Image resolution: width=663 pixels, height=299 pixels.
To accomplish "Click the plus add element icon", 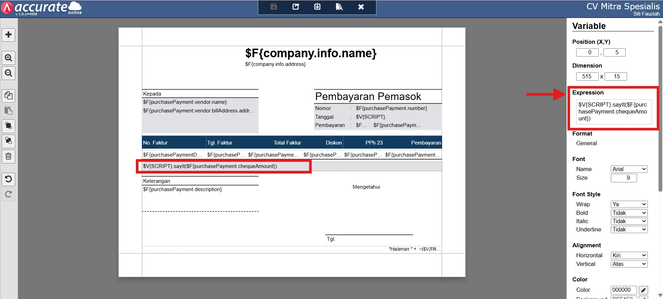I will point(9,35).
